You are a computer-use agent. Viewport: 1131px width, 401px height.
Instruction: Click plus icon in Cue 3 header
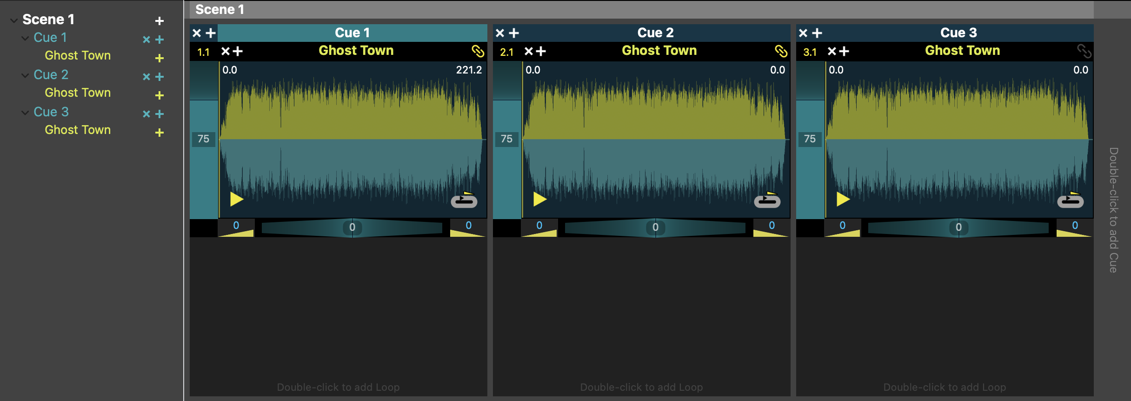817,33
